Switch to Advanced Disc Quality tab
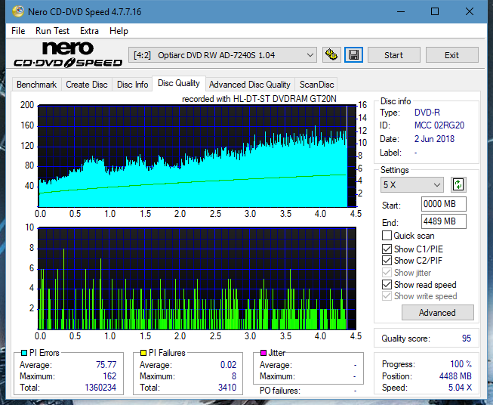This screenshot has height=405, width=493. tap(250, 85)
